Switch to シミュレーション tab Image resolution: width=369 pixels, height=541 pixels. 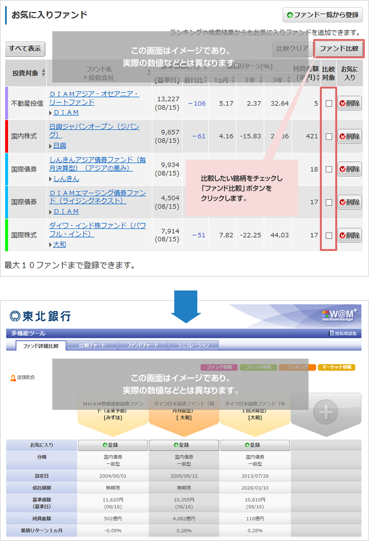click(193, 345)
